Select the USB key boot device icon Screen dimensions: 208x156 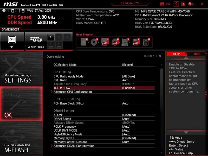(125, 42)
